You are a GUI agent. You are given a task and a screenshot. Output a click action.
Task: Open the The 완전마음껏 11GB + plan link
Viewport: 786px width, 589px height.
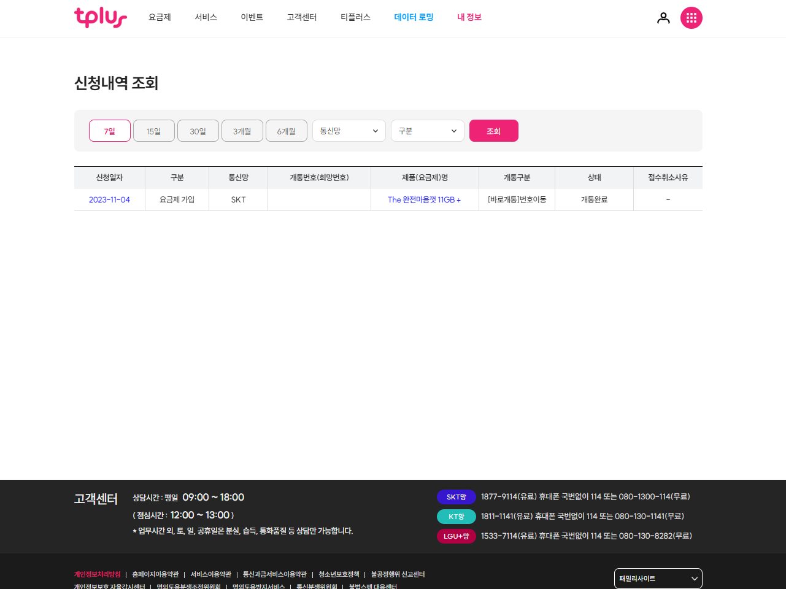point(425,199)
